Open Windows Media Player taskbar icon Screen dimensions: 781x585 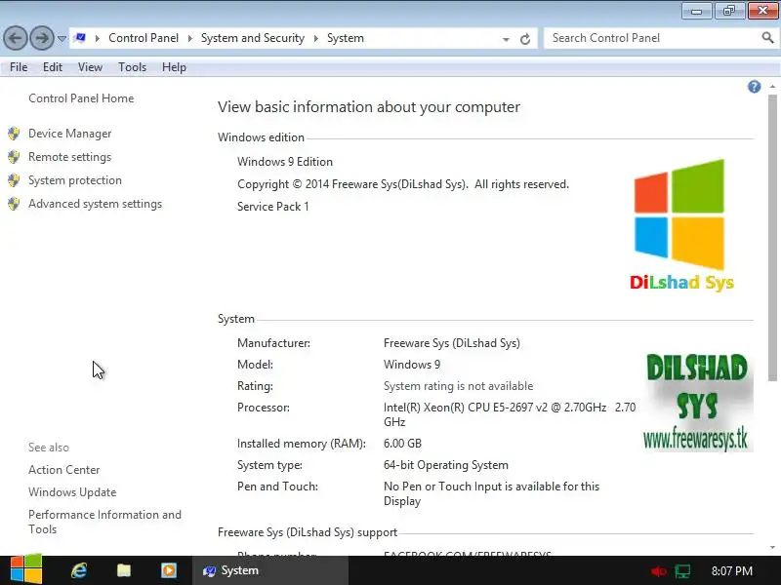point(168,570)
